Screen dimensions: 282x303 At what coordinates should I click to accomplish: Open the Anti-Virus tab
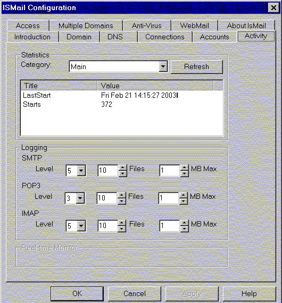click(147, 26)
